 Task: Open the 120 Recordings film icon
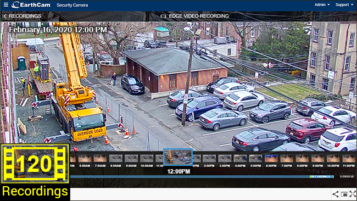pyautogui.click(x=35, y=164)
